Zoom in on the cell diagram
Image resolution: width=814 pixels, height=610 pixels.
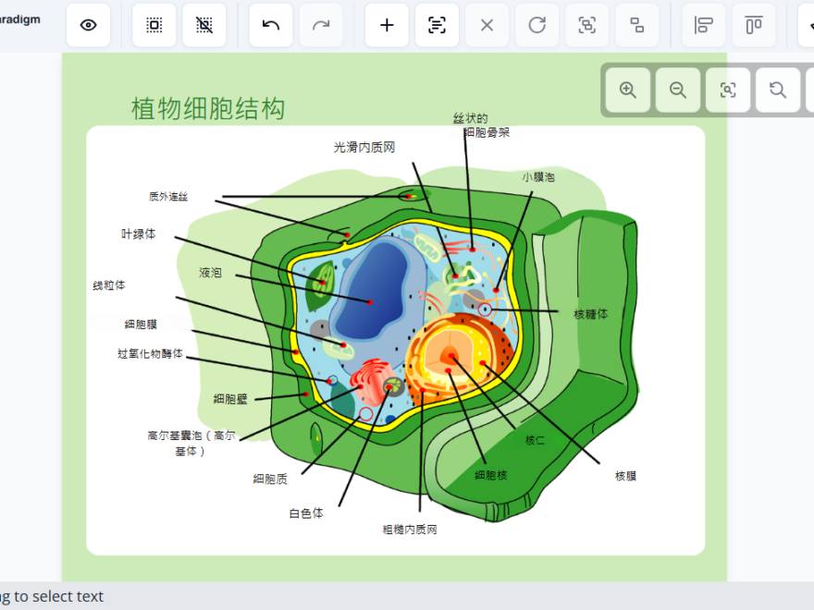627,90
